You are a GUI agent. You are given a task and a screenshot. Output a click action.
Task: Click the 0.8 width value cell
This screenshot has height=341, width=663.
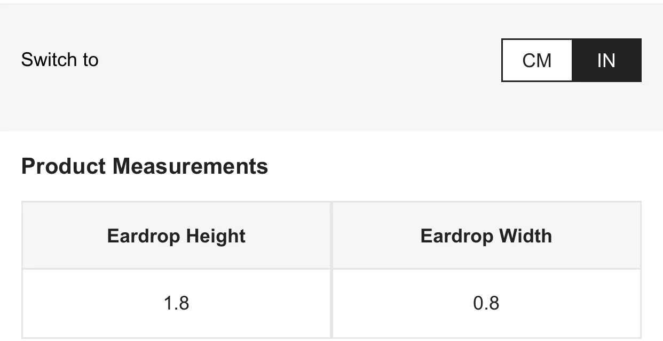point(486,303)
